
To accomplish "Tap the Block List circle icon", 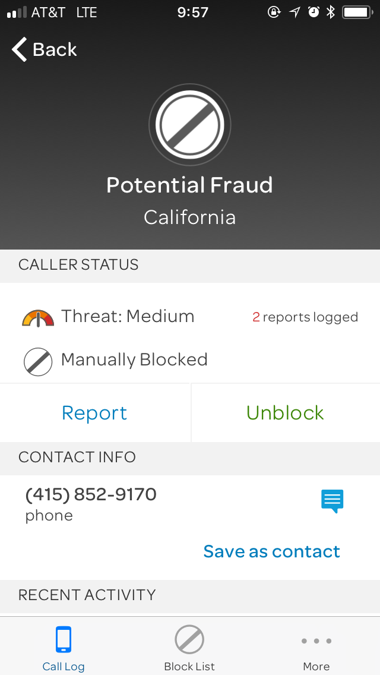I will point(189,640).
